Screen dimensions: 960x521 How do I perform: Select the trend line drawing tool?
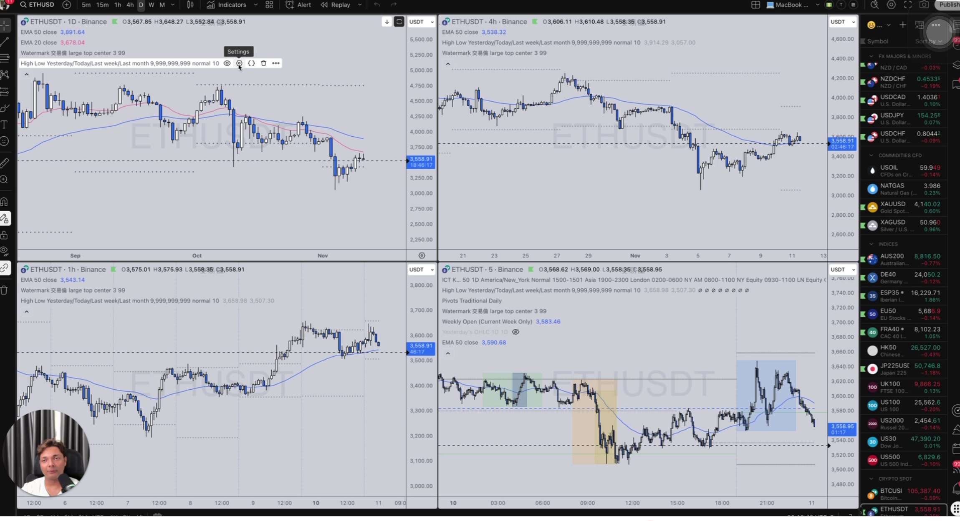tap(5, 42)
